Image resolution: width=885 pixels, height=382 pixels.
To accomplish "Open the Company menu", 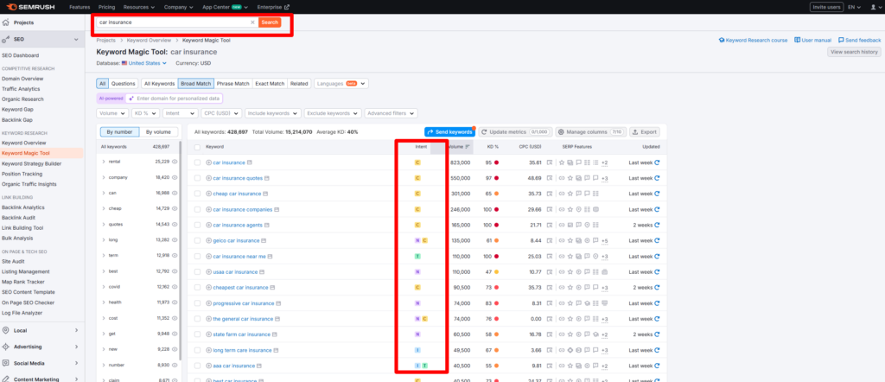I will click(178, 7).
